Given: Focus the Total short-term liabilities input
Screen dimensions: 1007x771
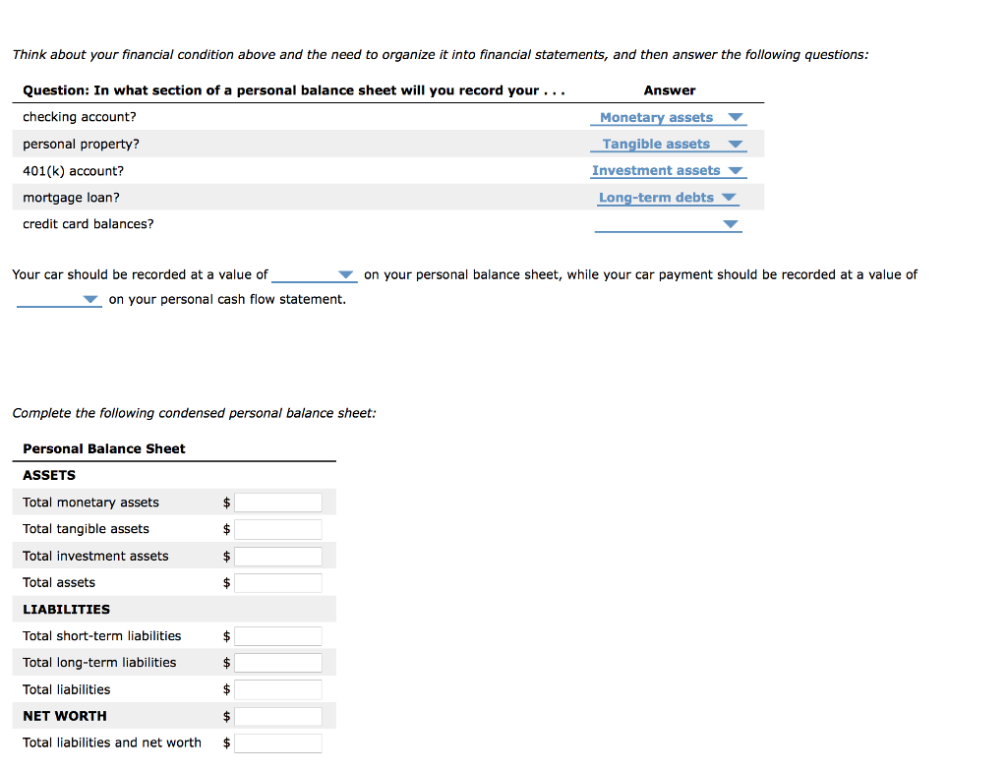Looking at the screenshot, I should (x=278, y=636).
